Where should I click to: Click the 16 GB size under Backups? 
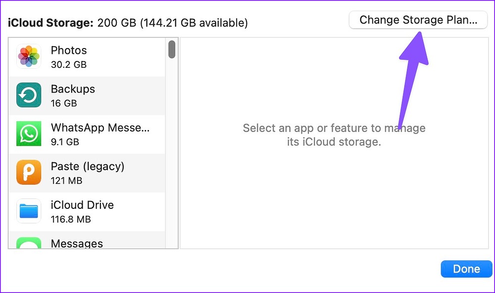(64, 103)
